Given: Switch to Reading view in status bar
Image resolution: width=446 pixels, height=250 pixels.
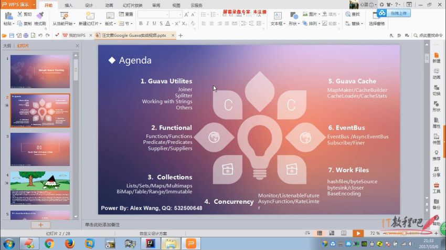Looking at the screenshot, I should (x=344, y=233).
